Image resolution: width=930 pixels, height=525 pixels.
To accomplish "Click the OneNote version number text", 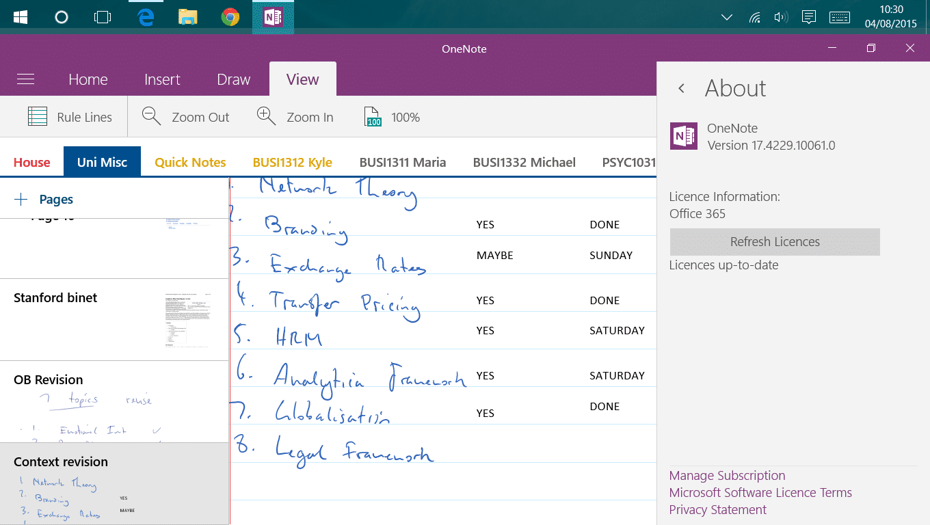I will click(x=771, y=145).
